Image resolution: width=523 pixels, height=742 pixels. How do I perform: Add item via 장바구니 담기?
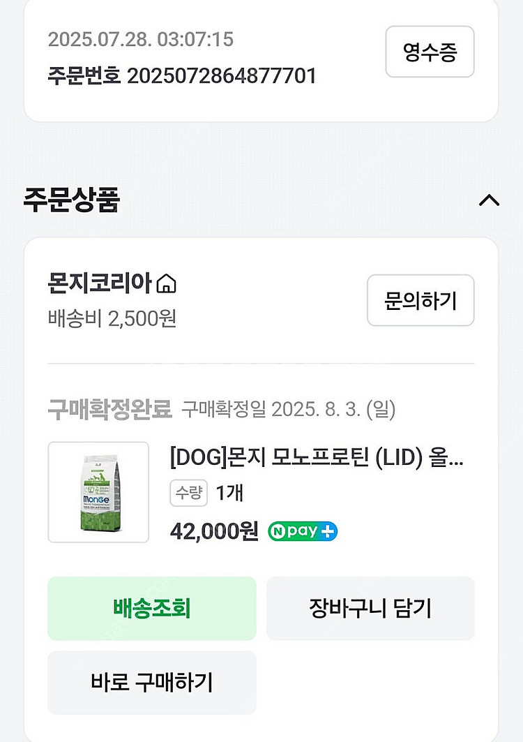pos(370,608)
